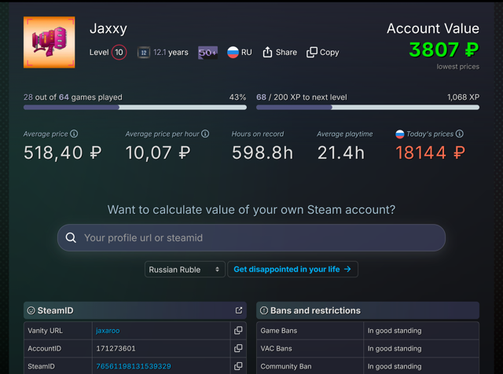
Task: Click the 598.8h hours on record value
Action: 263,152
